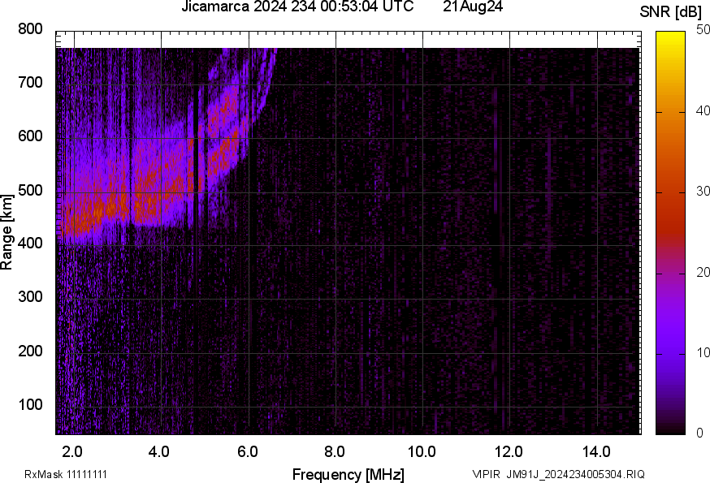Click the range tick label '600'
This screenshot has width=710, height=483.
point(30,136)
